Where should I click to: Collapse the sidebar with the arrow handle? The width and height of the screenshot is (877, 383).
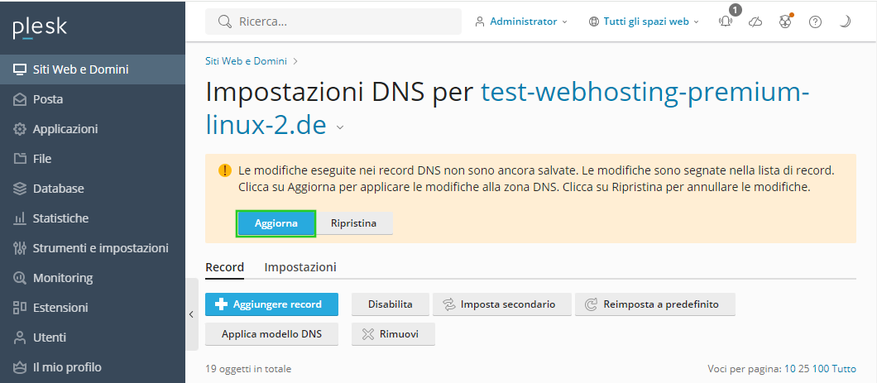pos(191,314)
